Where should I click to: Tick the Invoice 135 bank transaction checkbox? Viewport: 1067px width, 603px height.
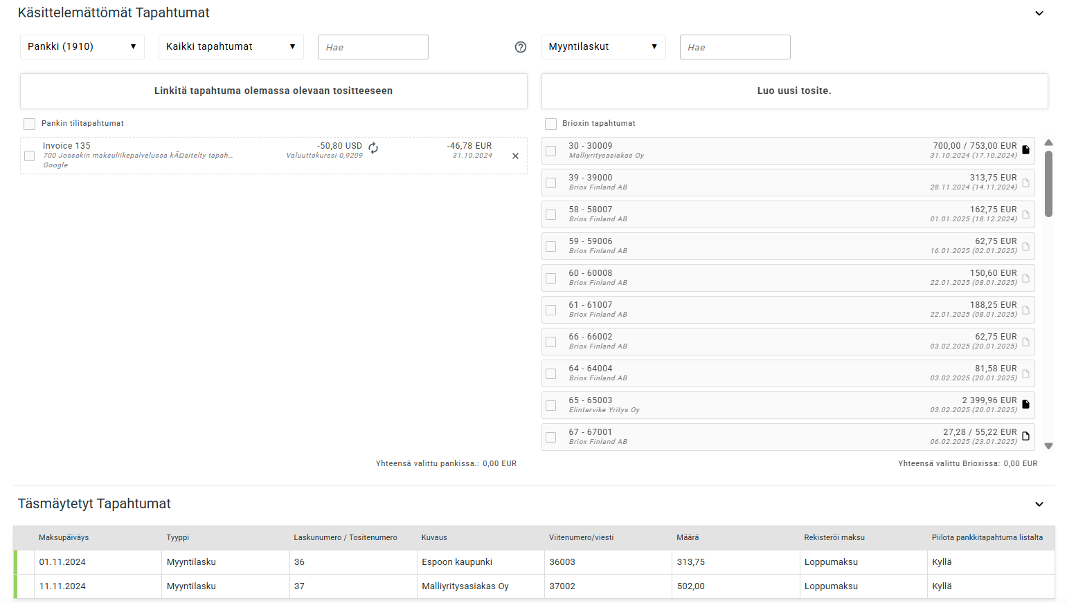(x=30, y=156)
